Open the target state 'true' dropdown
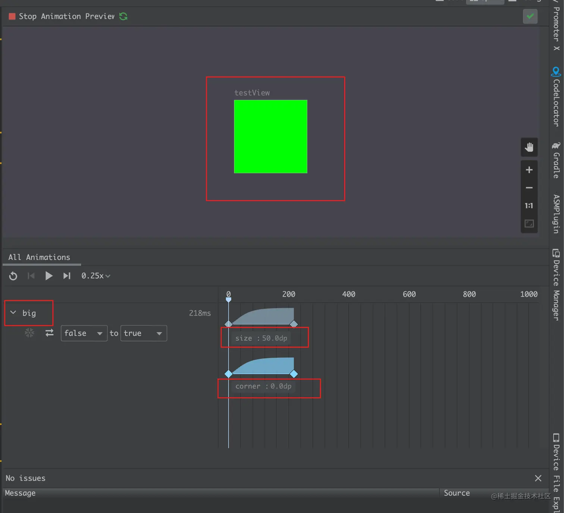This screenshot has width=564, height=513. 144,333
